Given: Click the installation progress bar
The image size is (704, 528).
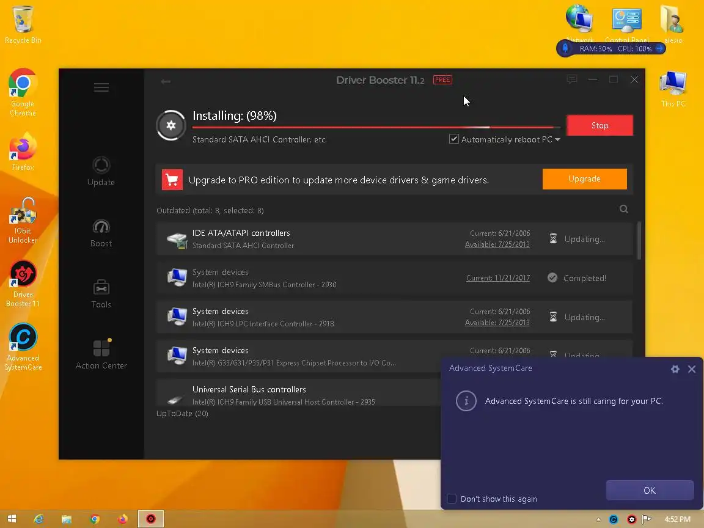Looking at the screenshot, I should [x=376, y=128].
